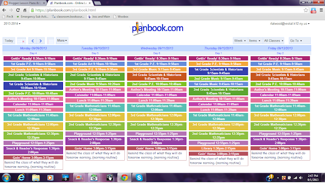The image size is (325, 187).
Task: Open Chrome from the taskbar
Action: [x=124, y=178]
